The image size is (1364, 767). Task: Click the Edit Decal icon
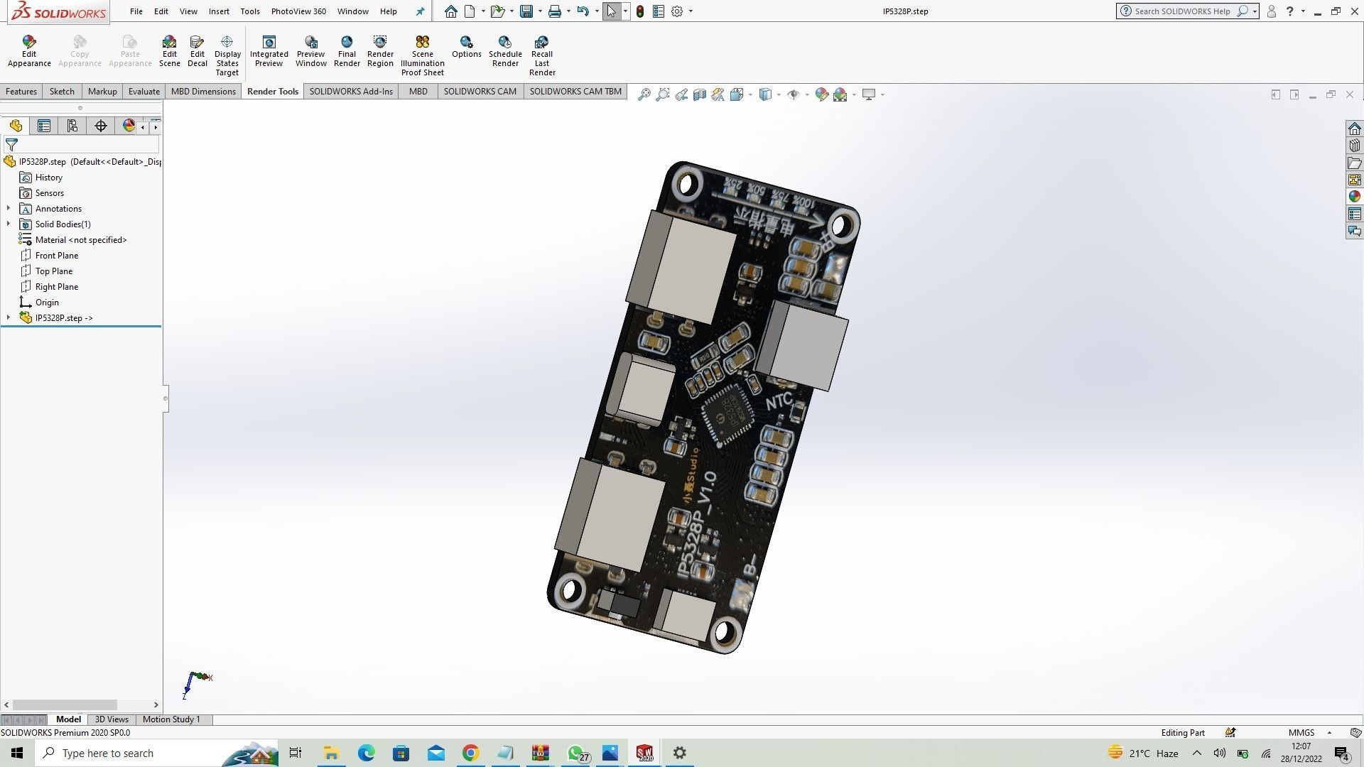pos(197,51)
